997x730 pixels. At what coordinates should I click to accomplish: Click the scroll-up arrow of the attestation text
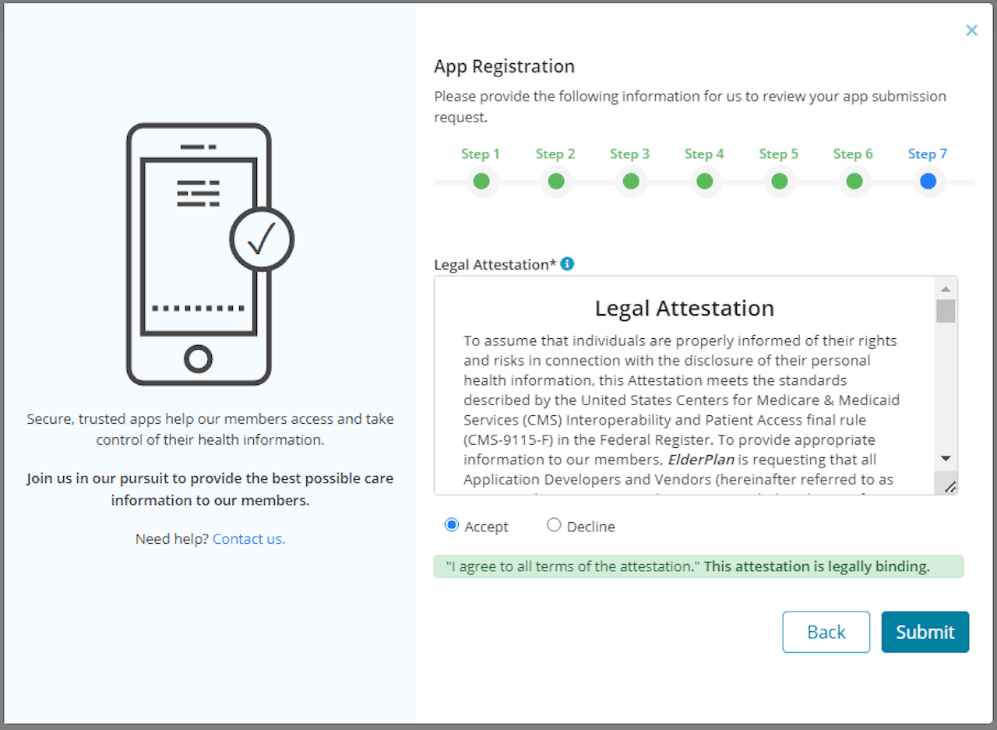point(946,288)
